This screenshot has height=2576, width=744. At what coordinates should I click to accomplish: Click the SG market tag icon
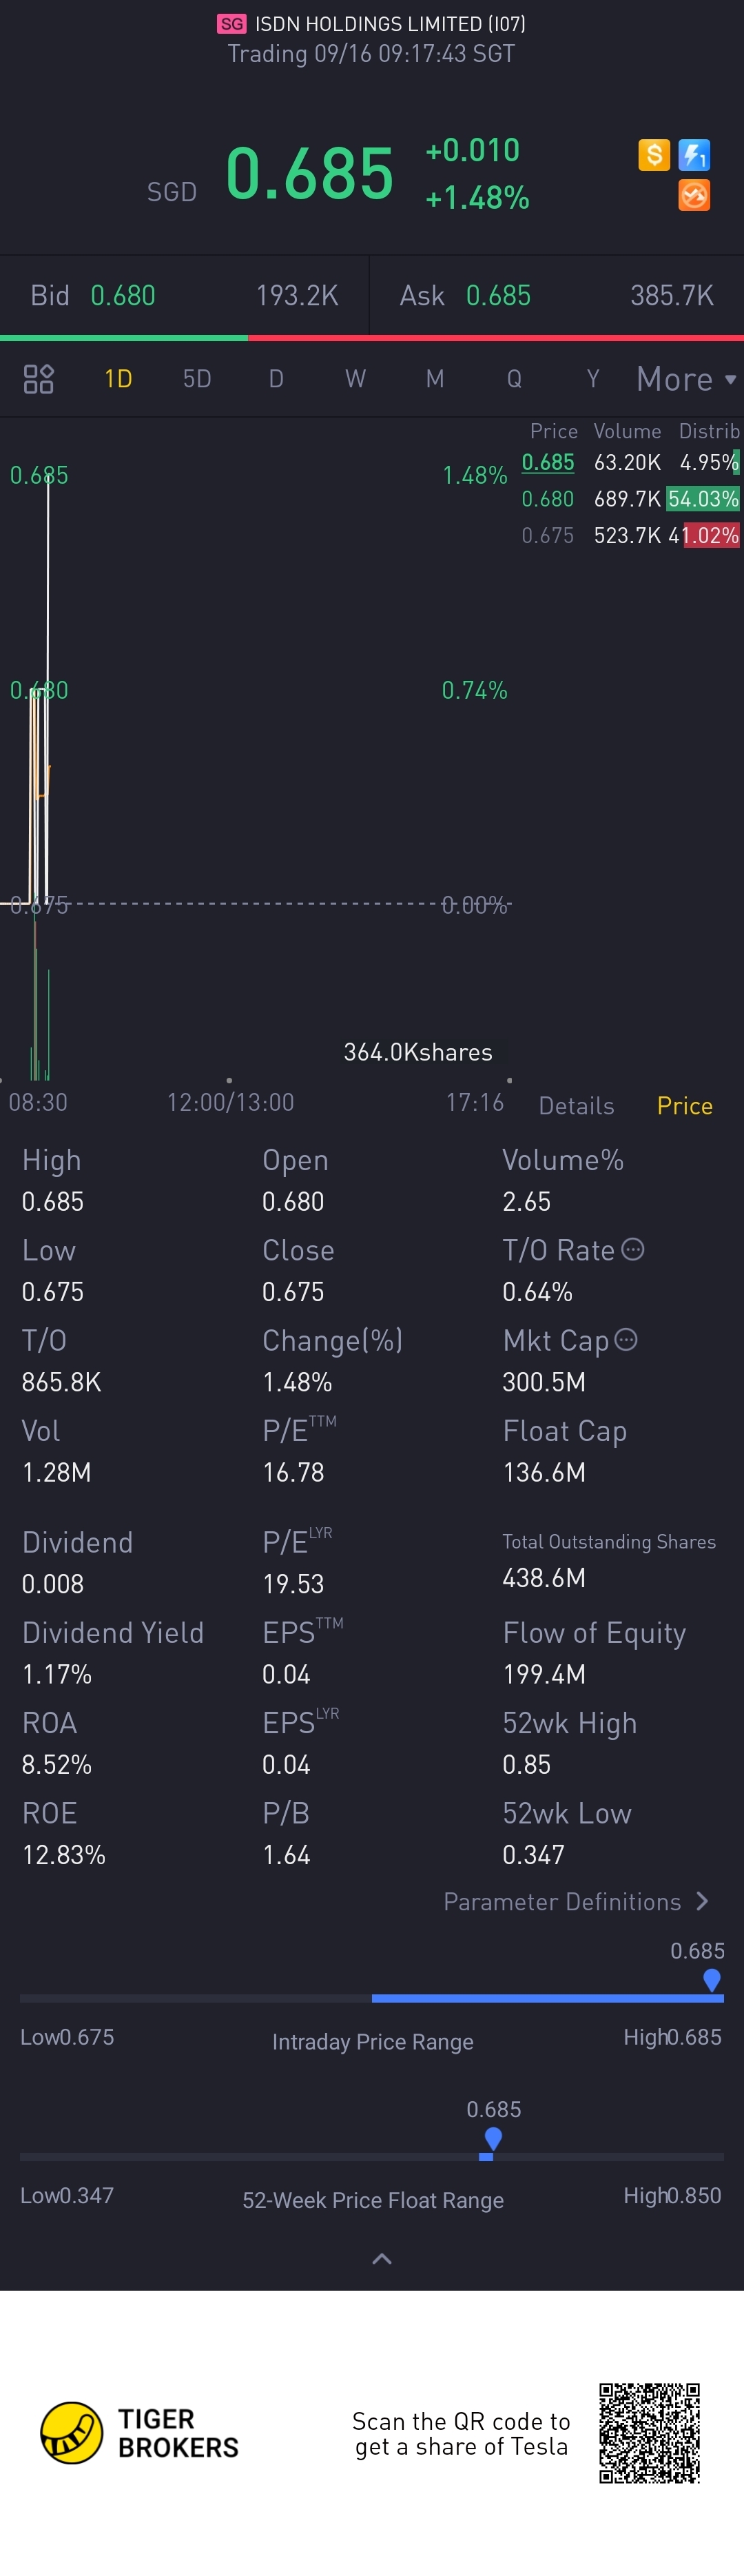(x=232, y=24)
